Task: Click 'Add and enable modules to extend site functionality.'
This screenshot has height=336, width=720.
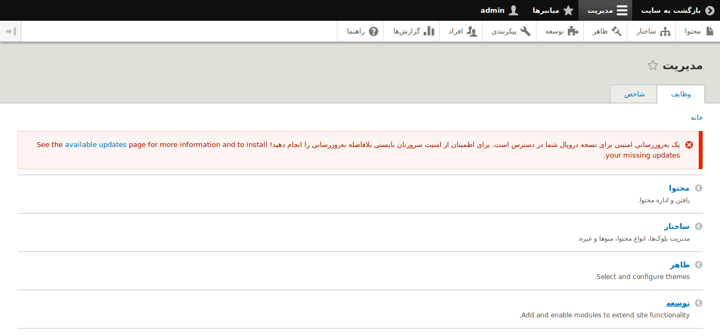Action: click(x=605, y=315)
